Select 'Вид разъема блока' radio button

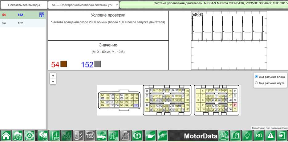(x=256, y=77)
